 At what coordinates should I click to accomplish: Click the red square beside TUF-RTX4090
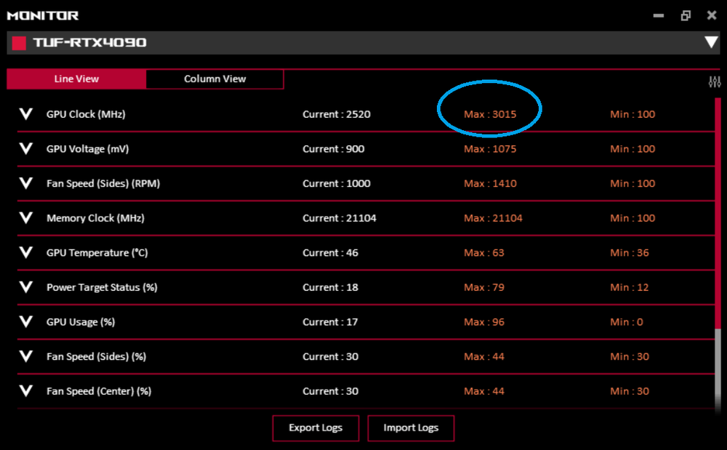20,43
